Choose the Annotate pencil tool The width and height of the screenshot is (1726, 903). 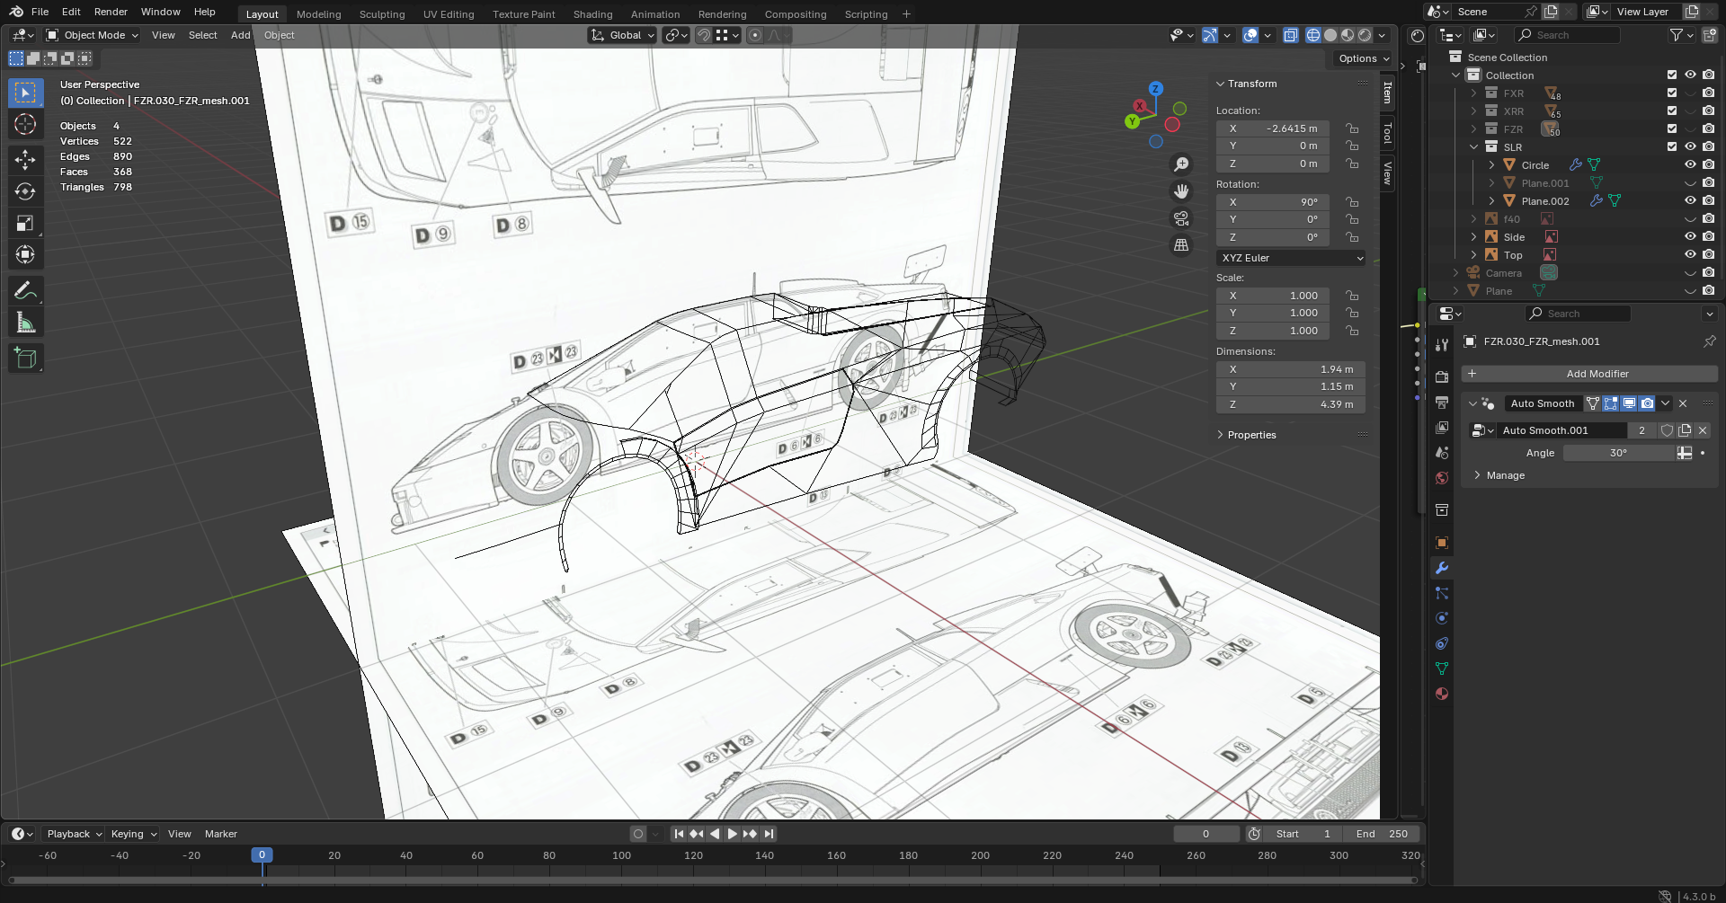pos(25,290)
